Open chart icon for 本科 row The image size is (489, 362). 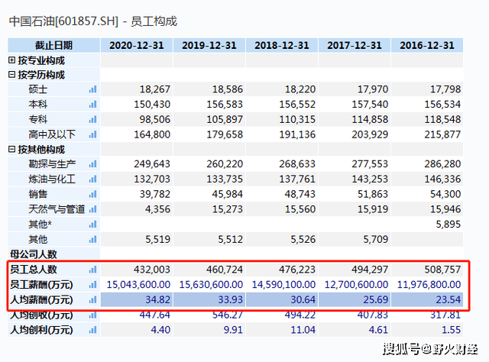[x=92, y=105]
